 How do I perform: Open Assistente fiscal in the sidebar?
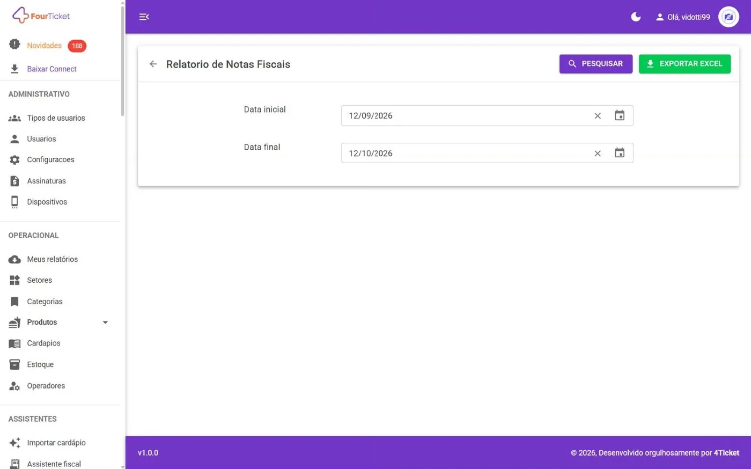[54, 464]
